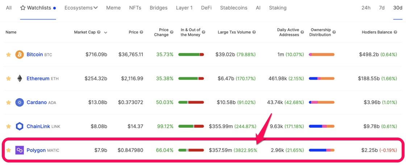Image resolution: width=406 pixels, height=165 pixels.
Task: Click Cardano price $0.373072
Action: 131,102
